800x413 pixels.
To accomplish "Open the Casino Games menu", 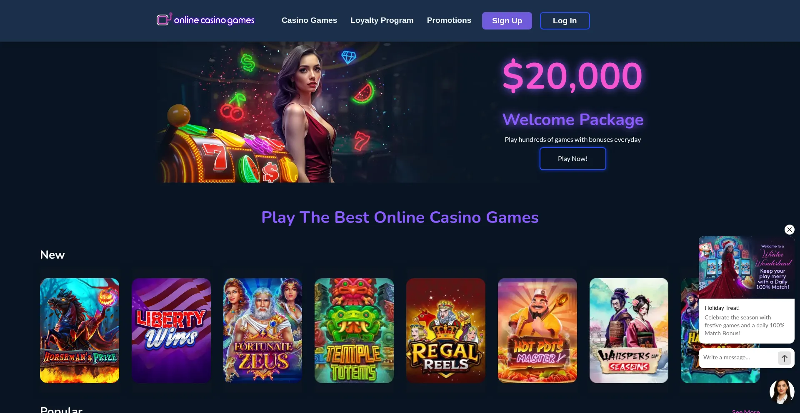I will point(309,20).
